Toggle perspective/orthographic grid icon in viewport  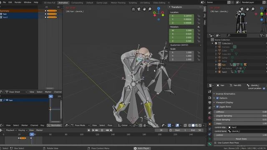[x=133, y=9]
